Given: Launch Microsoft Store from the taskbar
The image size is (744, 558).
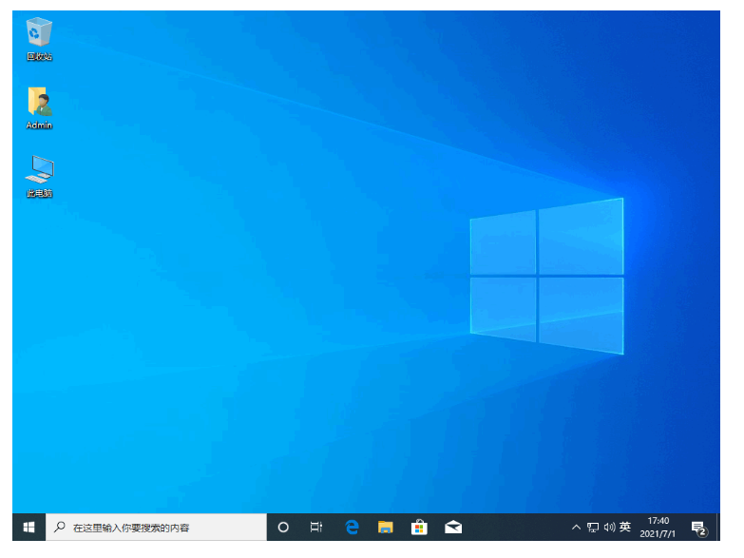Looking at the screenshot, I should tap(419, 527).
